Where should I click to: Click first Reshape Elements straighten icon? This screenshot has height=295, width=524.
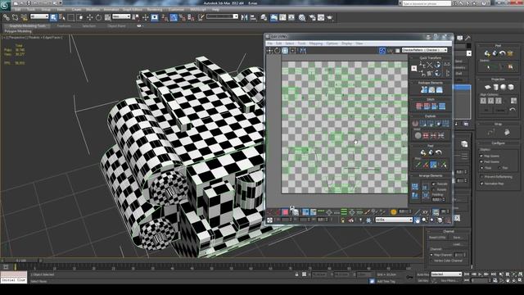424,89
